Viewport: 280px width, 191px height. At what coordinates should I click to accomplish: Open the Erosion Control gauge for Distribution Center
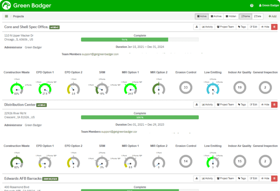185,161
